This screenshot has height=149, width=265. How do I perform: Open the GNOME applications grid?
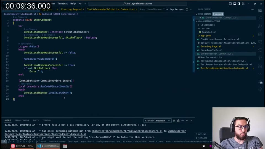click(5, 146)
